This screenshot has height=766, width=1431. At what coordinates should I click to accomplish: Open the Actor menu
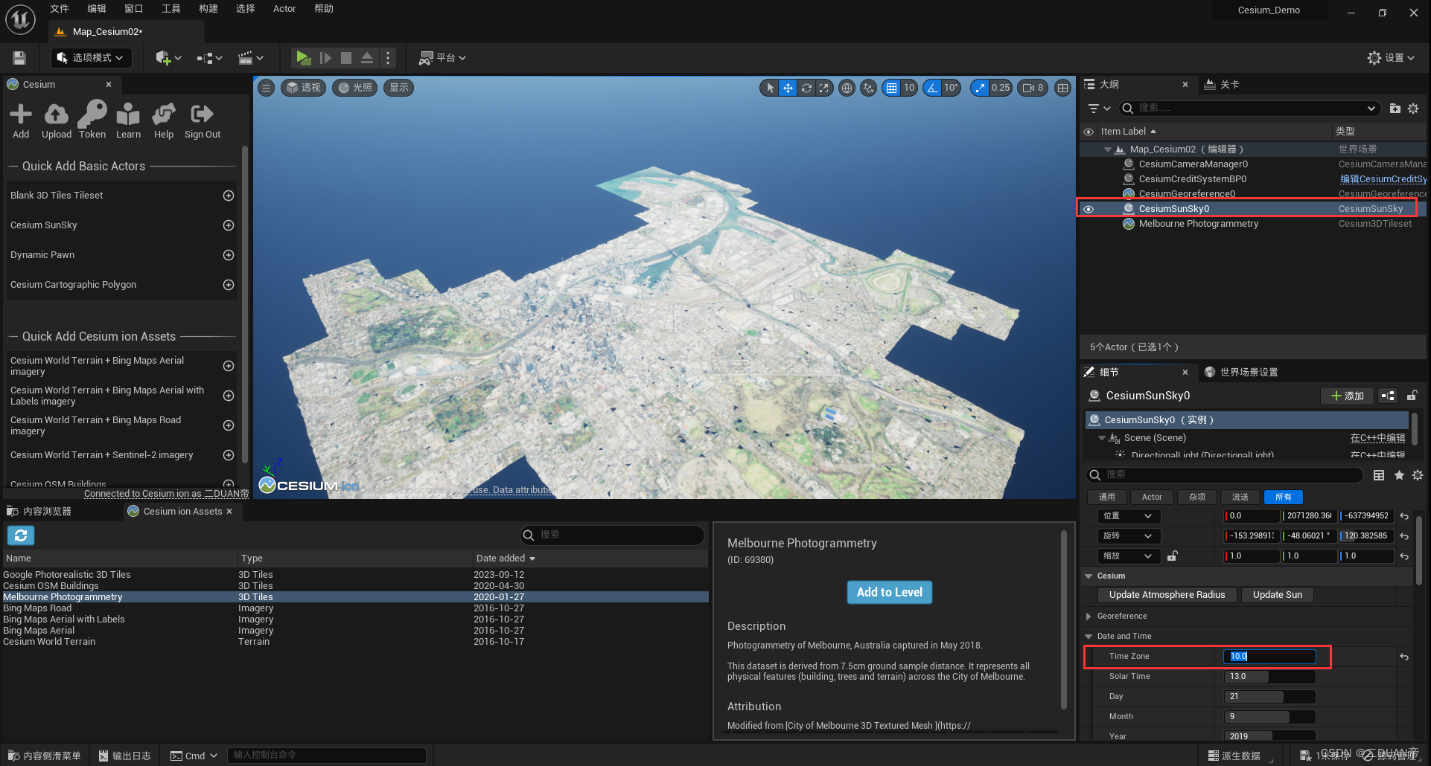284,9
